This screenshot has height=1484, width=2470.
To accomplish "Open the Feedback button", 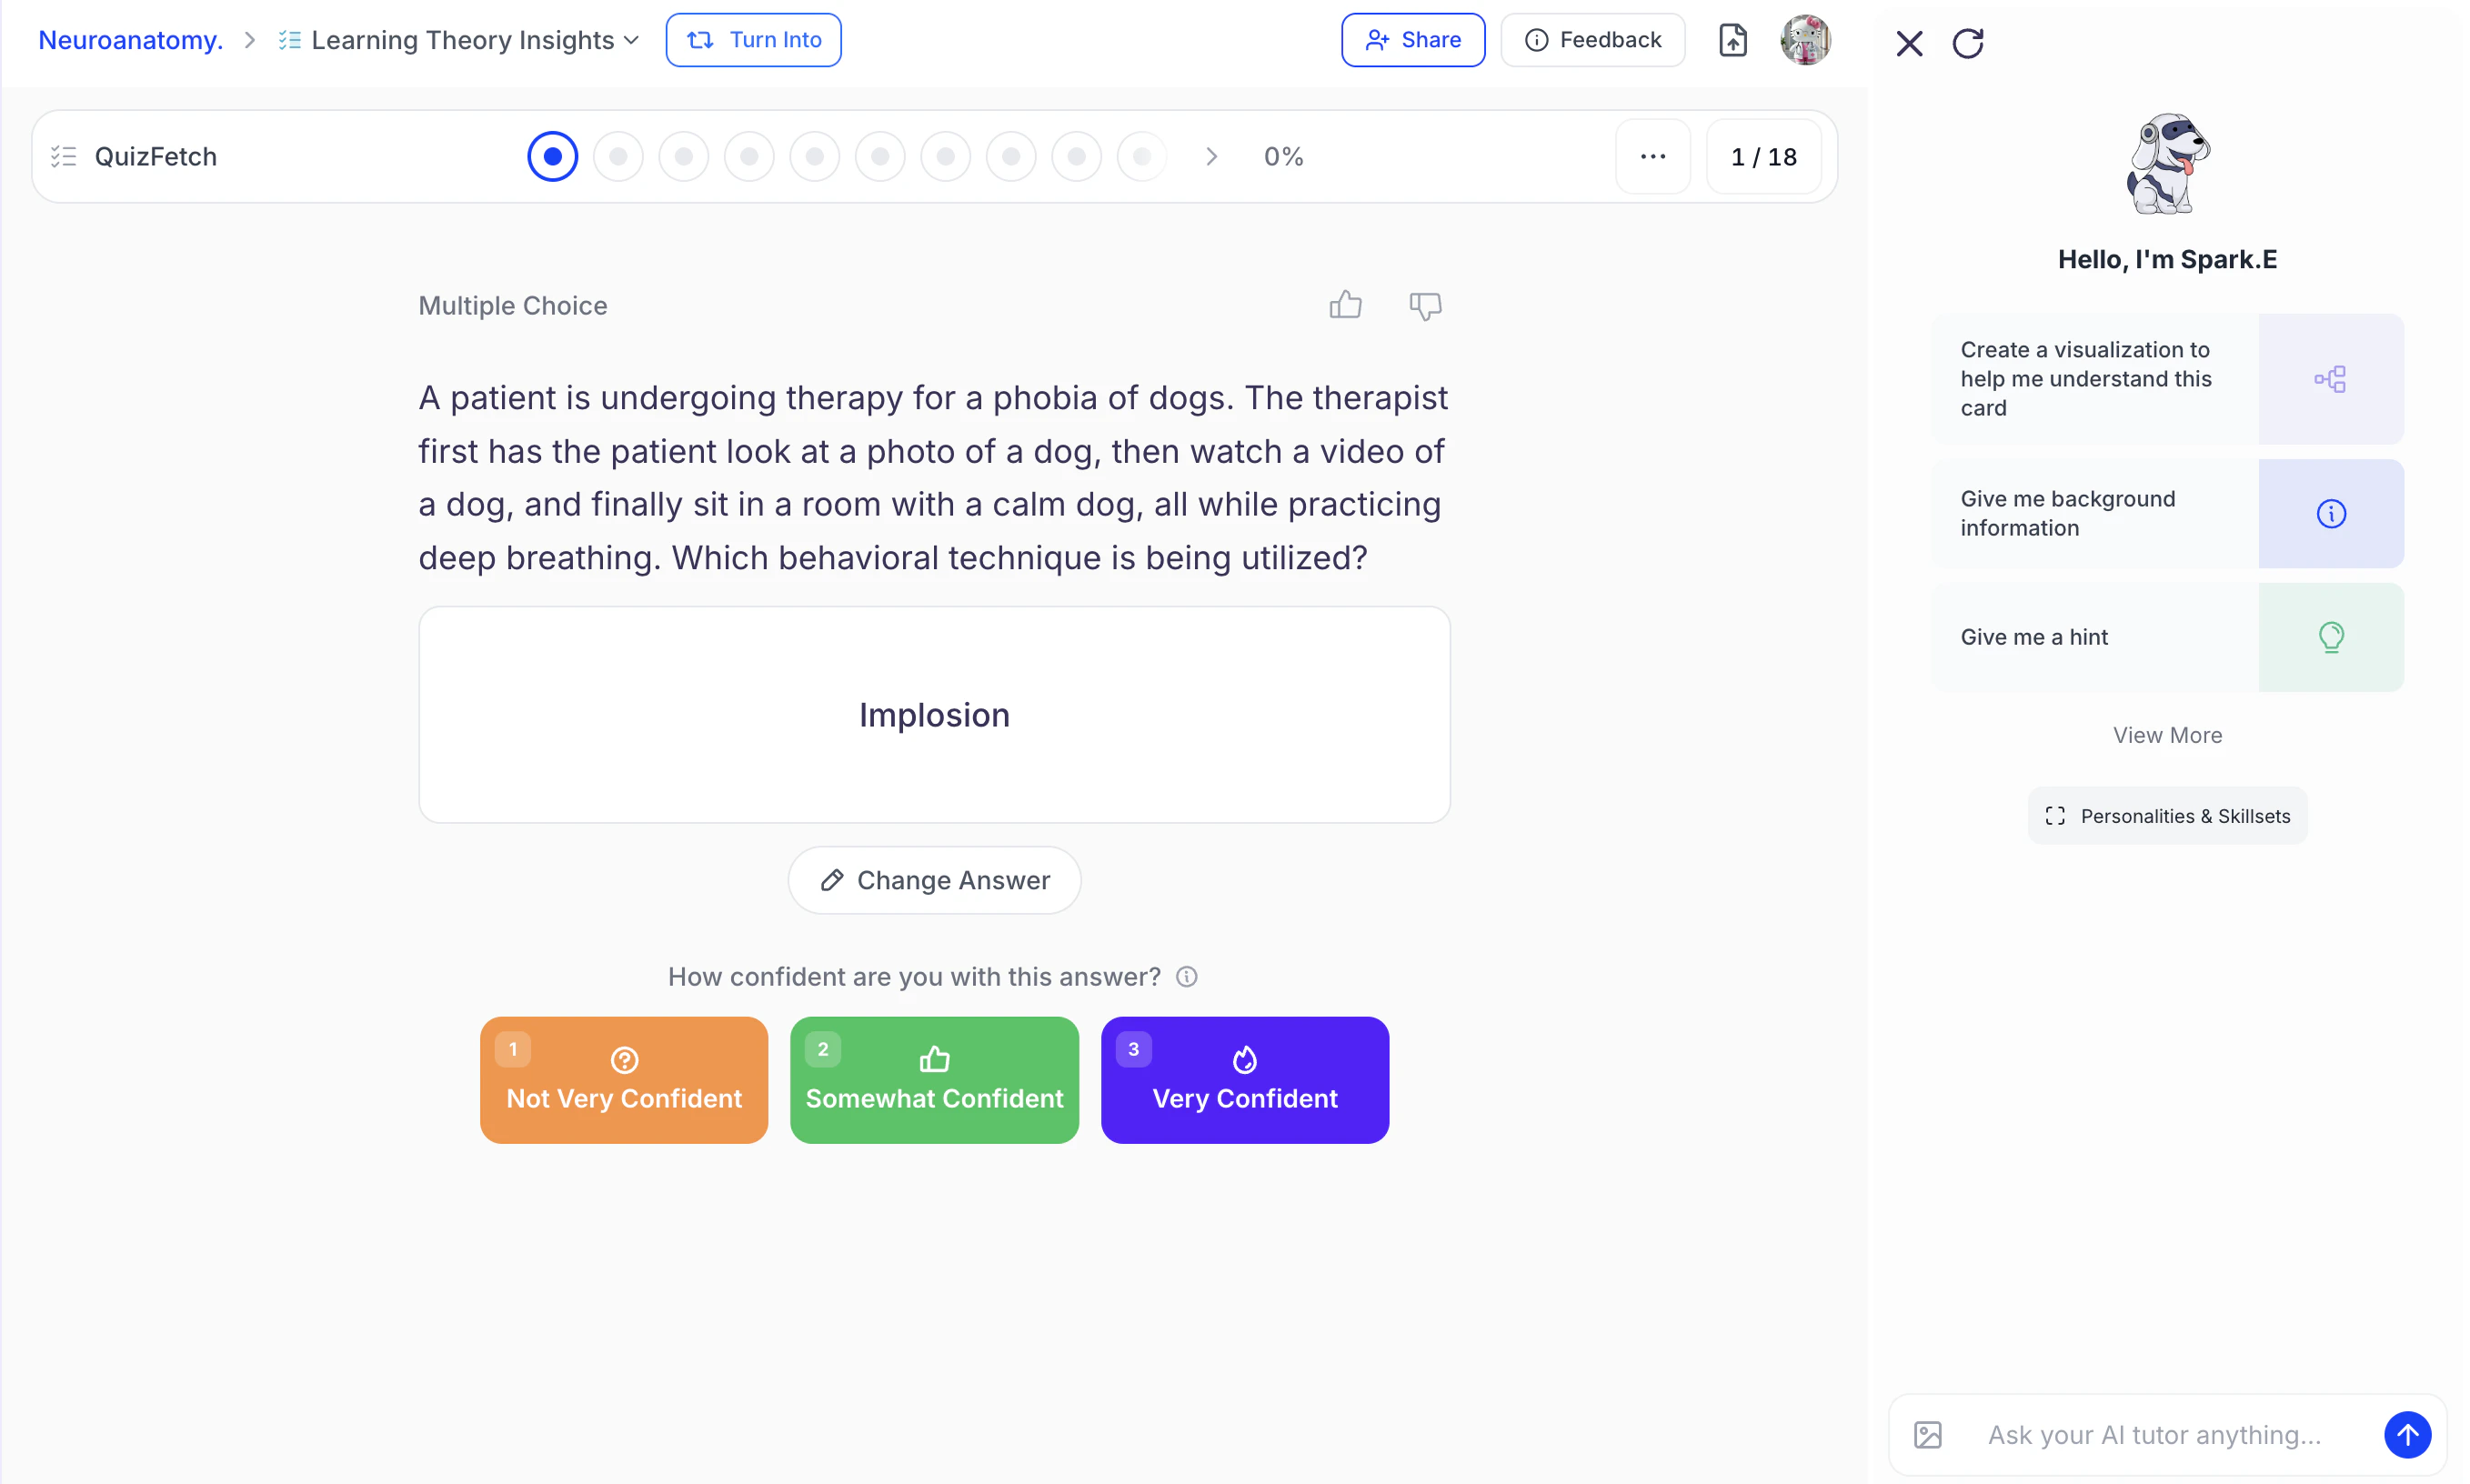I will pos(1592,40).
